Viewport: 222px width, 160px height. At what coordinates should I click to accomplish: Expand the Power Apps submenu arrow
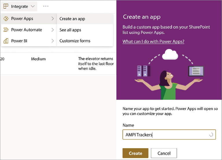click(53, 19)
